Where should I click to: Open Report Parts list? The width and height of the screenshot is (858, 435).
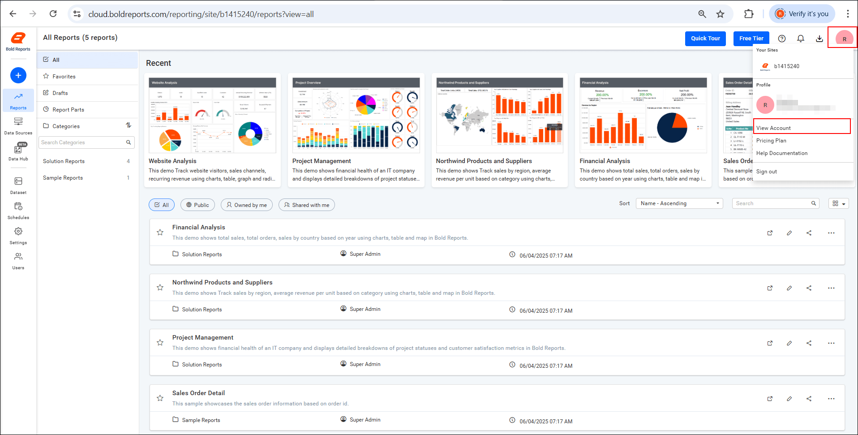(87, 109)
